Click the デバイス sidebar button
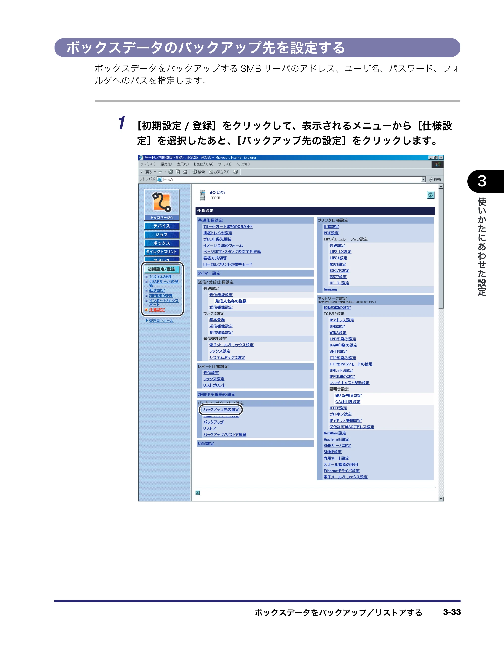504x648 pixels. point(162,226)
